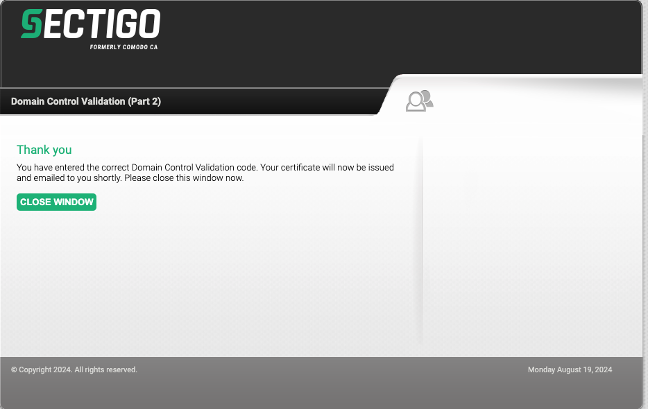Click the Sectigo logo in the header
Viewport: 648px width, 409px height.
click(x=90, y=29)
